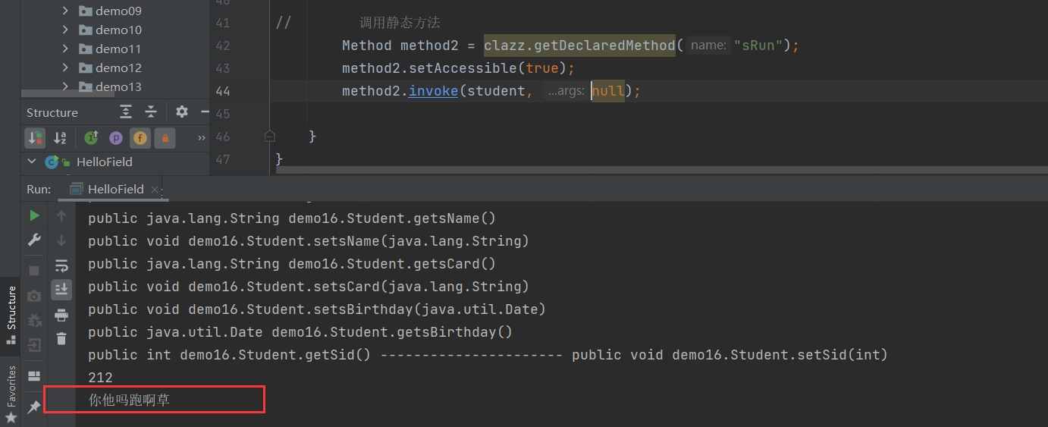Toggle Show Properties purple p filter
Viewport: 1048px width, 427px height.
(116, 138)
